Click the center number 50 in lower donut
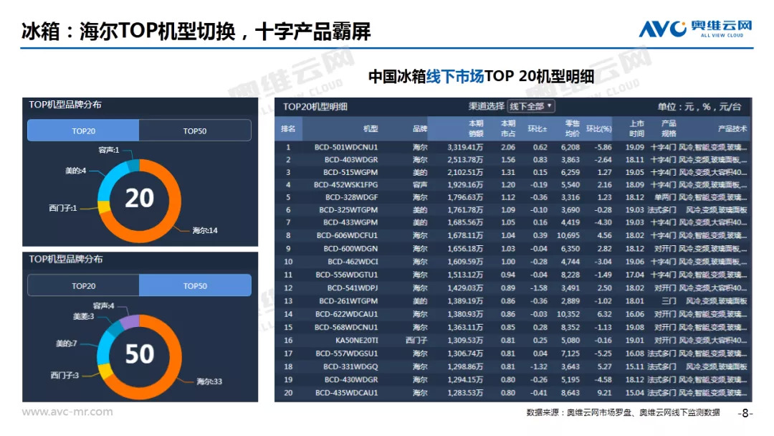774x436 pixels. 140,354
